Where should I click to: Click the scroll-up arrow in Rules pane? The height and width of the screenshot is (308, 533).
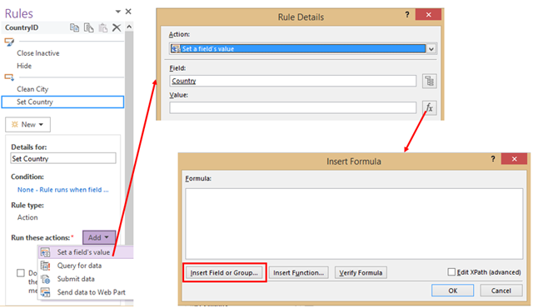point(129,27)
